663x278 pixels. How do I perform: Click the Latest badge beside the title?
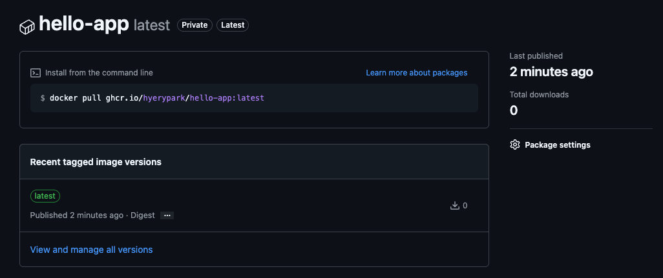pos(233,25)
